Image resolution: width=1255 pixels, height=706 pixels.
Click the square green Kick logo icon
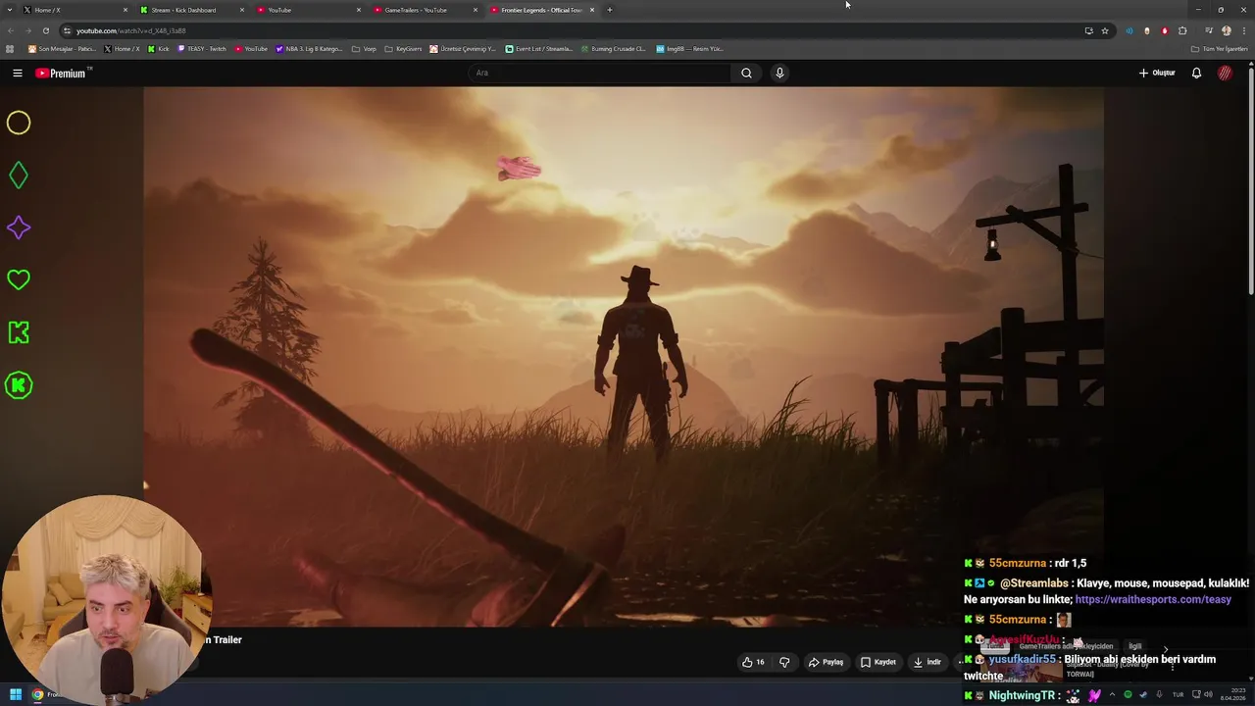click(19, 332)
